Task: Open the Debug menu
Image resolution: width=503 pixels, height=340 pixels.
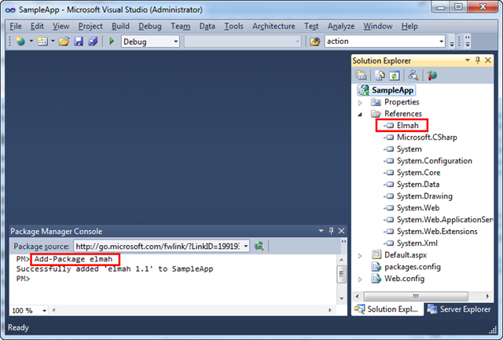Action: click(x=150, y=26)
